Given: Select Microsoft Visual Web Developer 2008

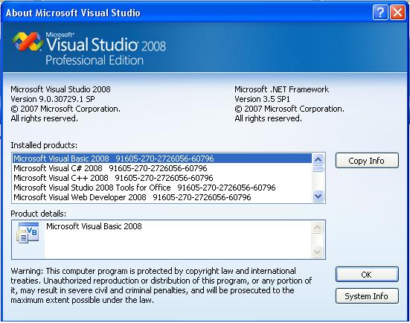Looking at the screenshot, I should (162, 197).
